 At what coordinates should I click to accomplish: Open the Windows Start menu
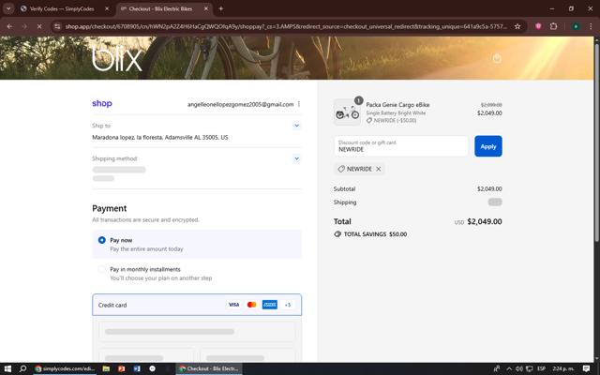pos(7,368)
